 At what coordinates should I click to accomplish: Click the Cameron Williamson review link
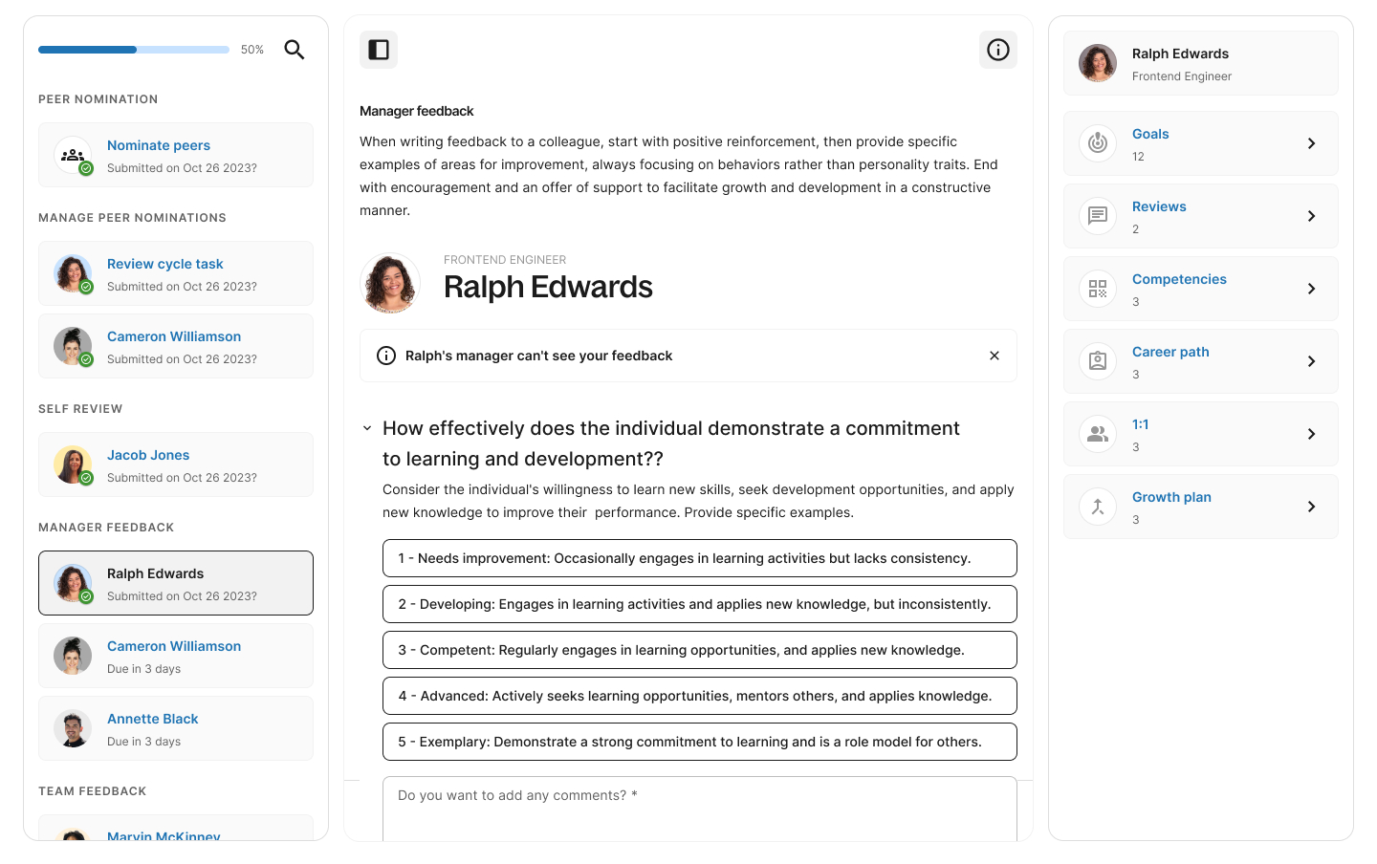(x=174, y=336)
